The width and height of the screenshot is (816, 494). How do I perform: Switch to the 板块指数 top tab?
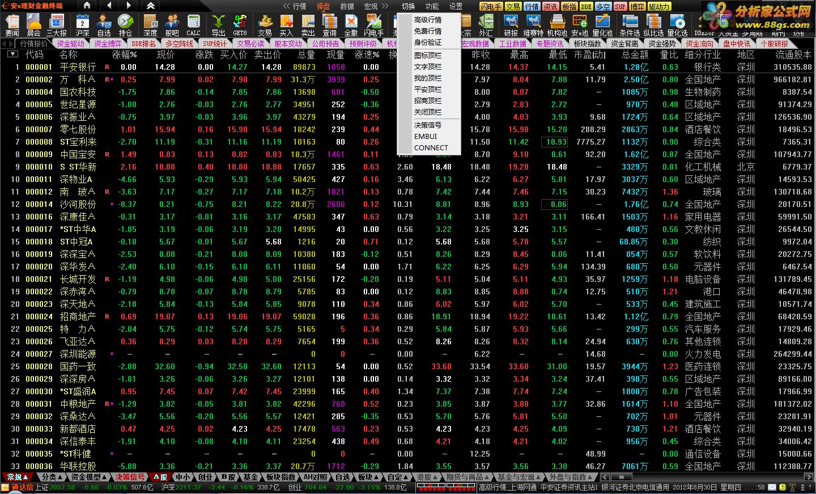(587, 44)
